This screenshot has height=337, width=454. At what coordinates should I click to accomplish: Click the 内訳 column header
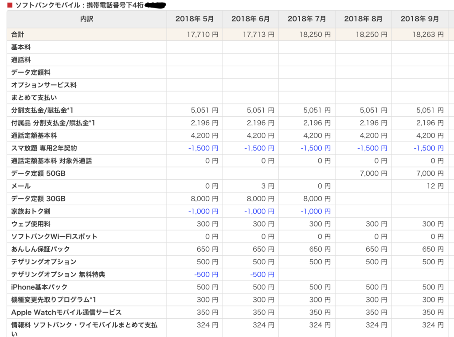tap(86, 19)
